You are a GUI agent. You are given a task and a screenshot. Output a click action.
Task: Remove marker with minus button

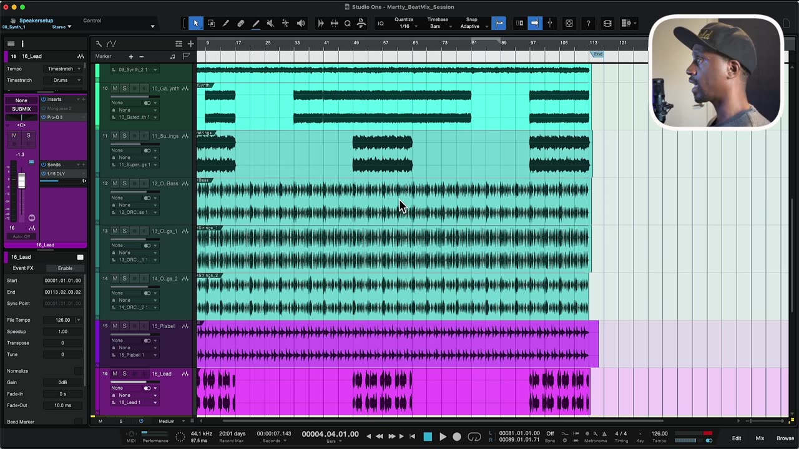click(x=141, y=57)
